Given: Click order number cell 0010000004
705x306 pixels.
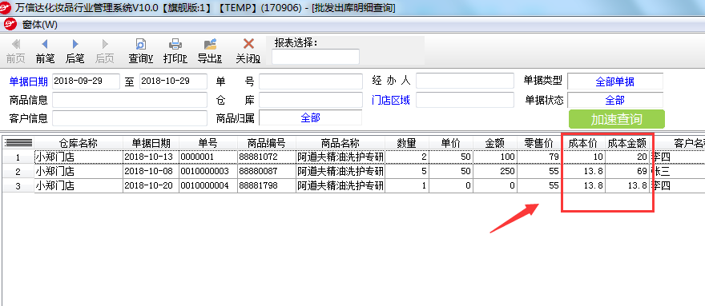Looking at the screenshot, I should (208, 185).
